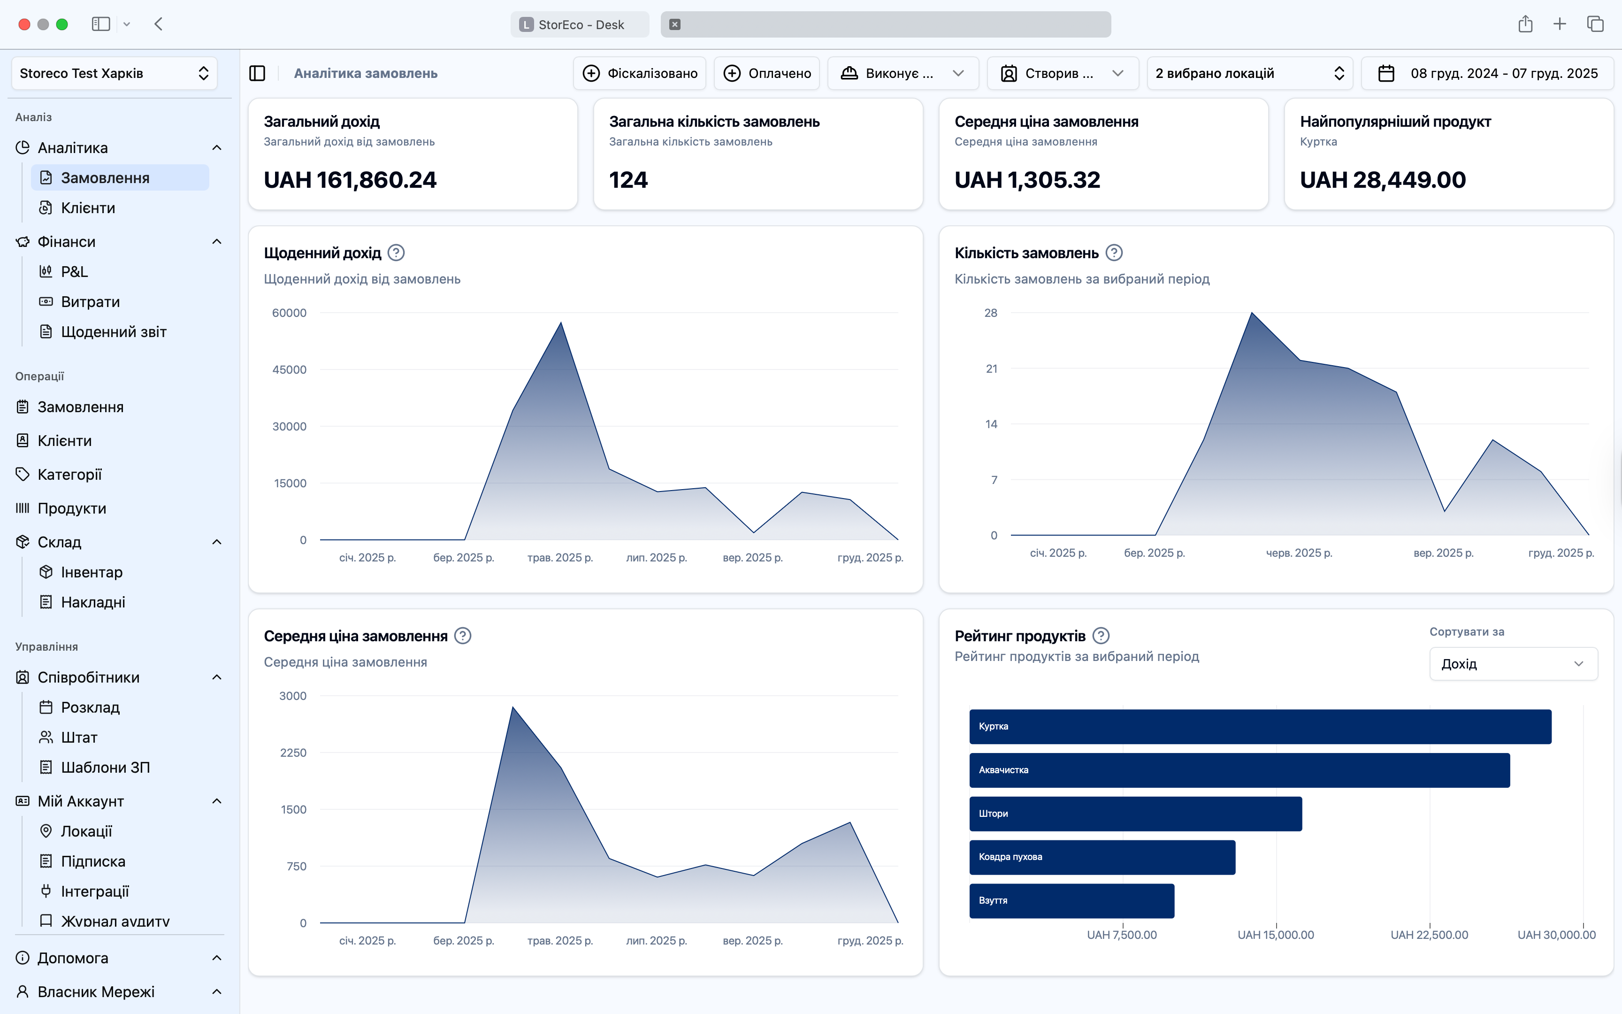1622x1014 pixels.
Task: Click the Куртка bar in product rating
Action: click(1260, 726)
